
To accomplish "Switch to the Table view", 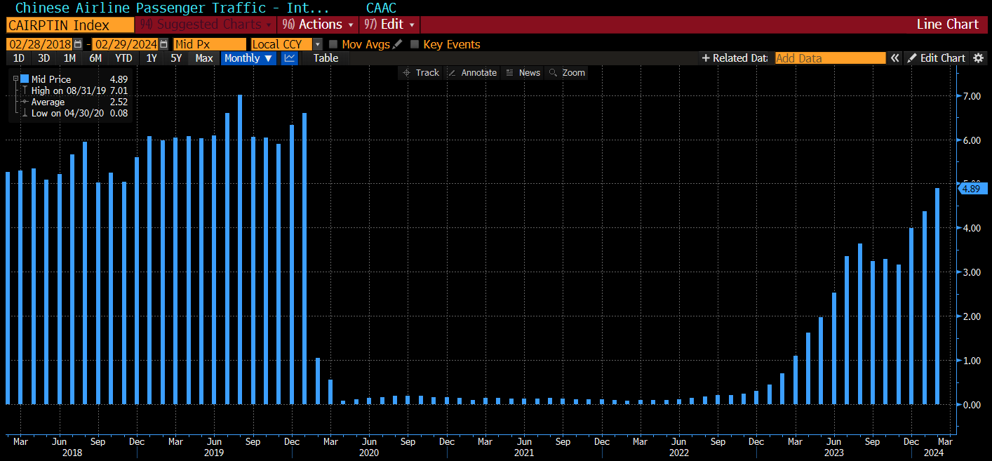I will tap(326, 58).
